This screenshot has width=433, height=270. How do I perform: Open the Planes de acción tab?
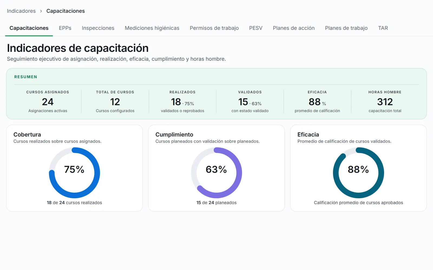click(x=294, y=28)
